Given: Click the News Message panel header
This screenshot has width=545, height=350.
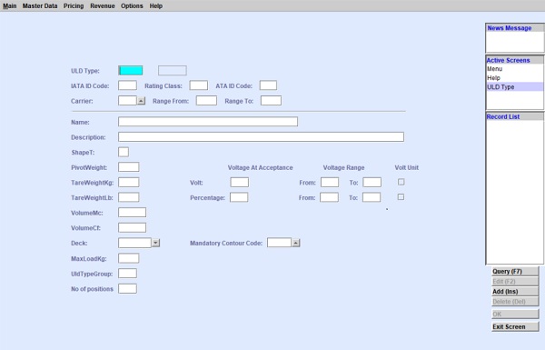Looking at the screenshot, I should 514,28.
